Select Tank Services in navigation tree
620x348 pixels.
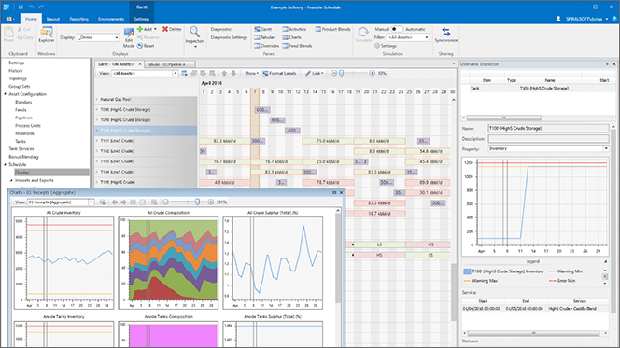point(21,149)
